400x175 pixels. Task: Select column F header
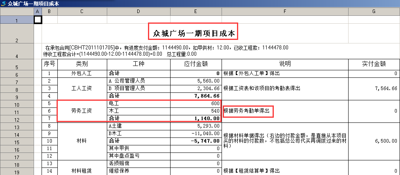coord(285,12)
